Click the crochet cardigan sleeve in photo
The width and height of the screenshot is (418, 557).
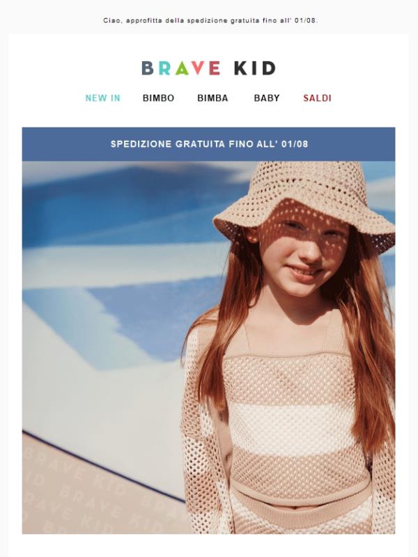[203, 444]
